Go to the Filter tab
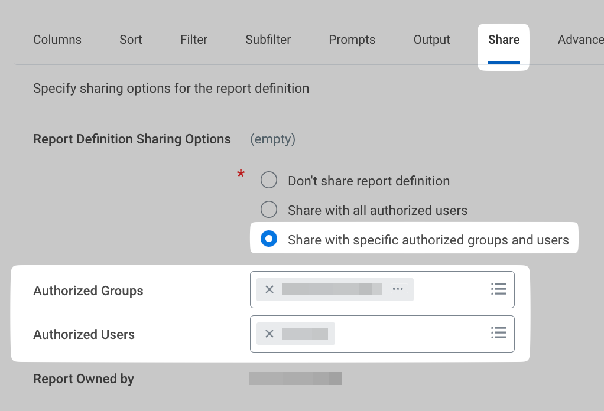The height and width of the screenshot is (411, 604). 194,40
